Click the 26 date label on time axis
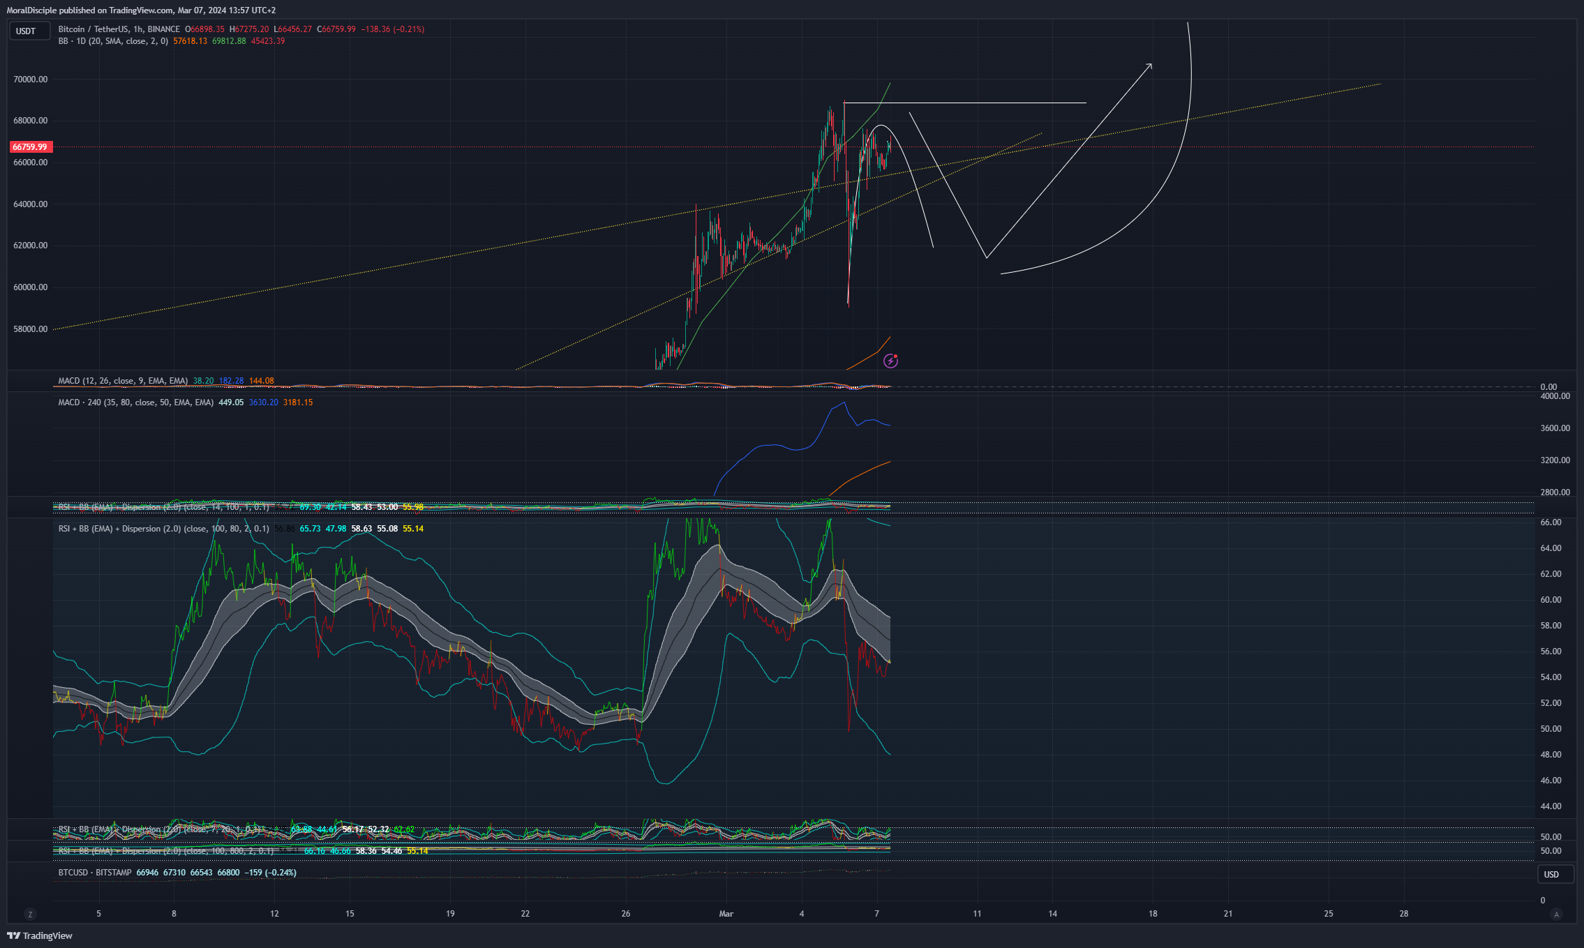This screenshot has width=1584, height=948. 626,914
